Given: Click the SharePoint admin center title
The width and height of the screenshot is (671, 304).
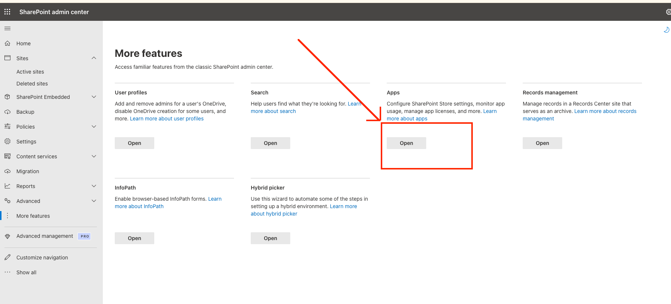Looking at the screenshot, I should tap(54, 12).
